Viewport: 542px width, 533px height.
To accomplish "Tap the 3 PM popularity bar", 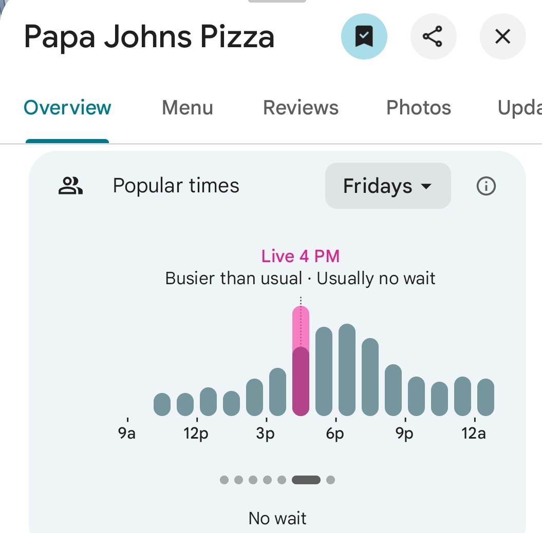I will pos(277,391).
